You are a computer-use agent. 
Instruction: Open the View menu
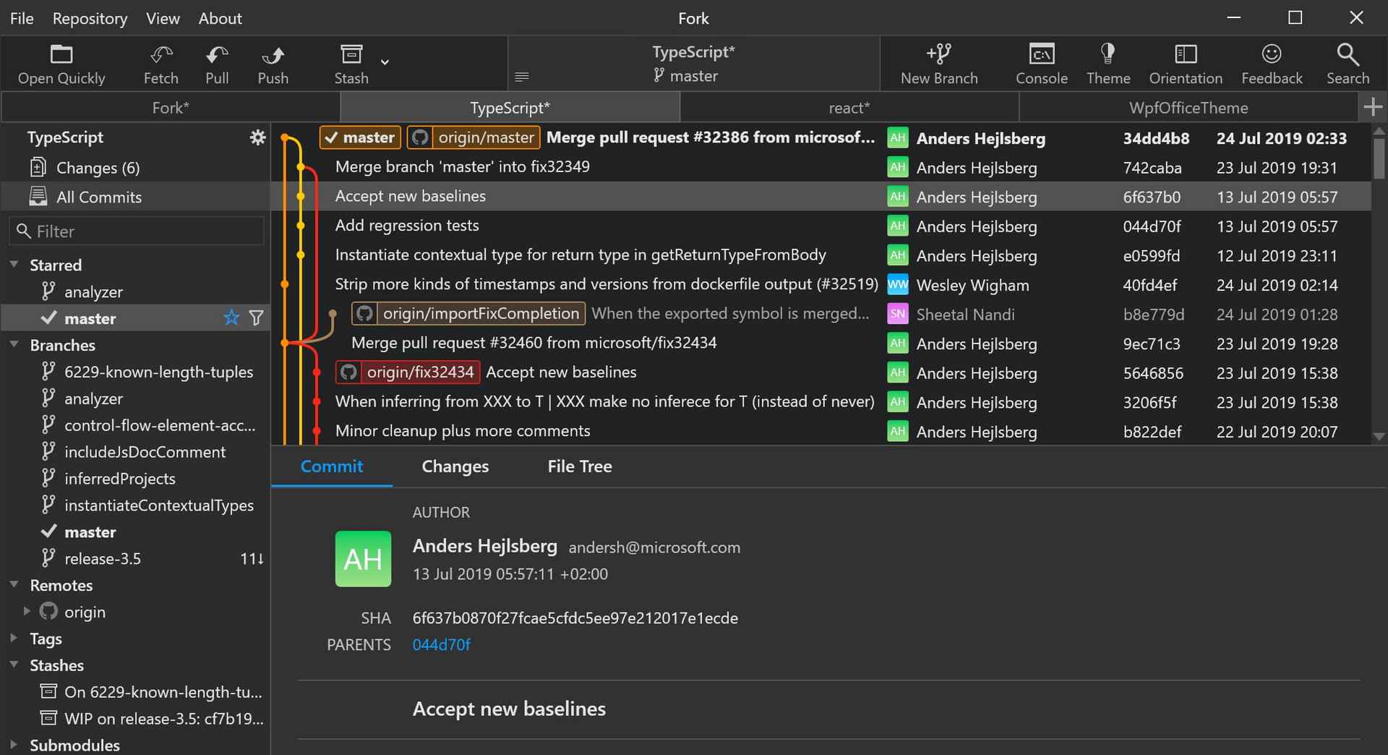163,18
